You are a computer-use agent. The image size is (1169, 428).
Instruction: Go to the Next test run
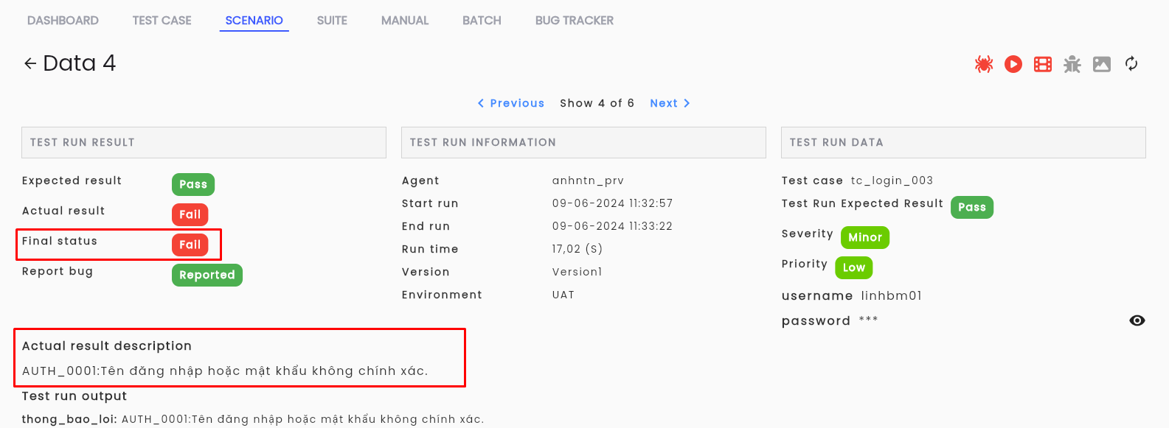[670, 103]
